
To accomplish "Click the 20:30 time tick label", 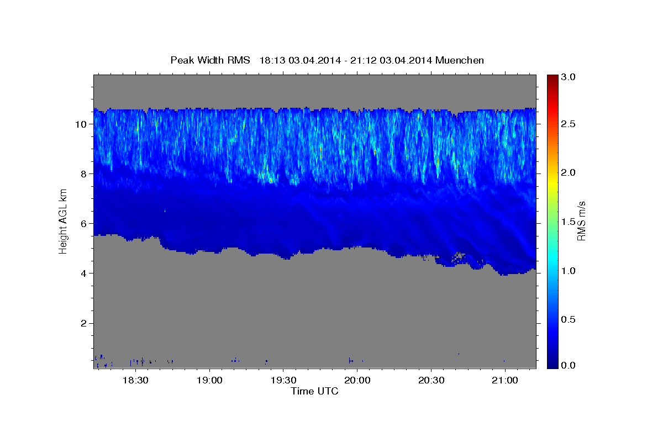I will pyautogui.click(x=430, y=381).
